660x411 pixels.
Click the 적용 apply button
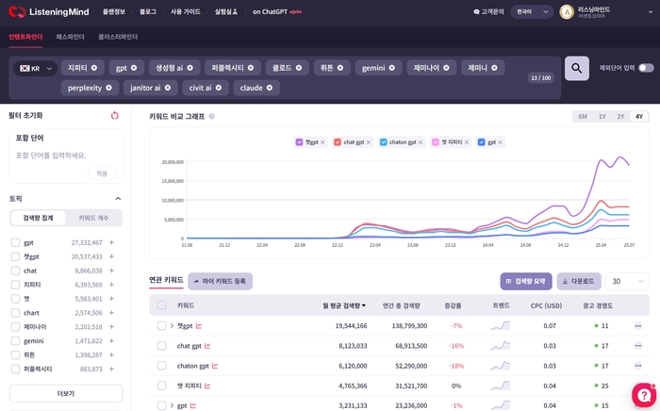(x=102, y=173)
